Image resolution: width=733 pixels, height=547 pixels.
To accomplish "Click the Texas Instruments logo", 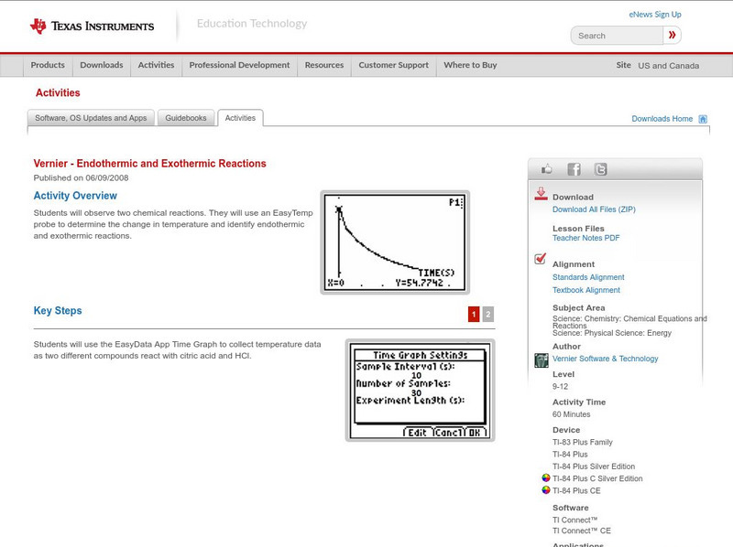I will [x=92, y=27].
